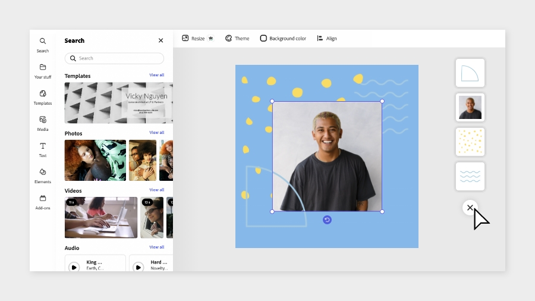Viewport: 535px width, 301px height.
Task: Open the Search sidebar icon
Action: (x=43, y=41)
